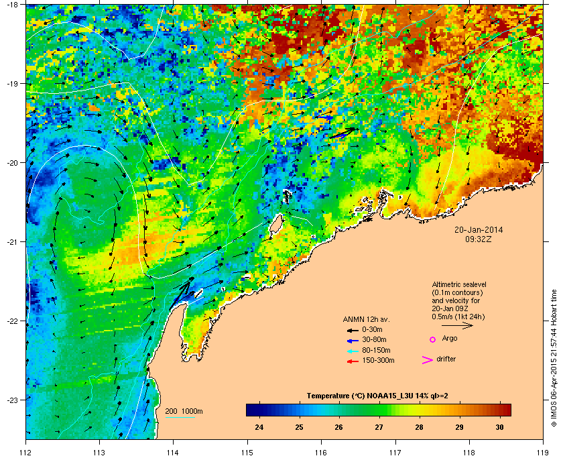The height and width of the screenshot is (456, 563).
Task: Click the red 150-300m legend arrow
Action: 353,361
